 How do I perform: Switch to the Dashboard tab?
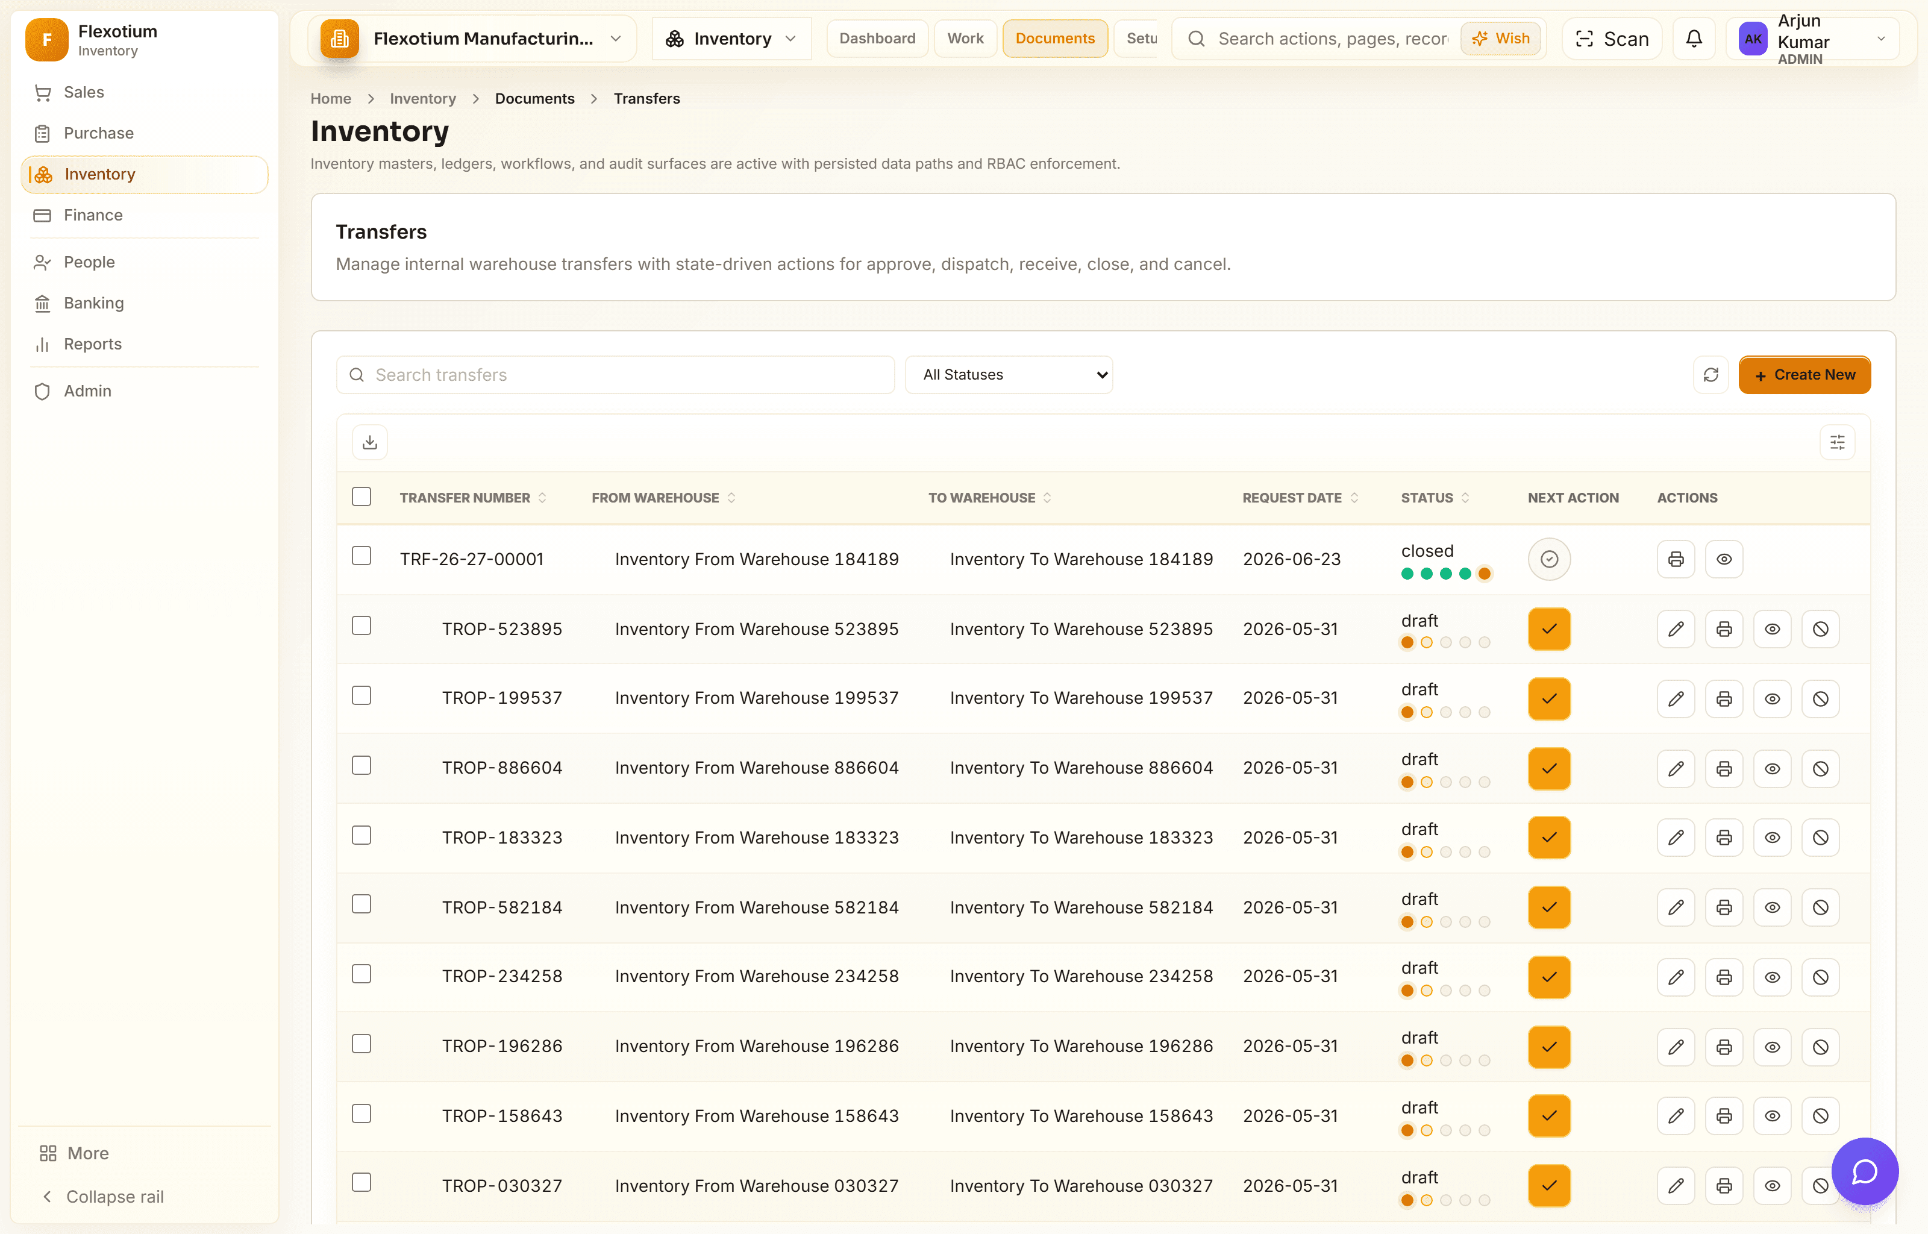(x=877, y=39)
